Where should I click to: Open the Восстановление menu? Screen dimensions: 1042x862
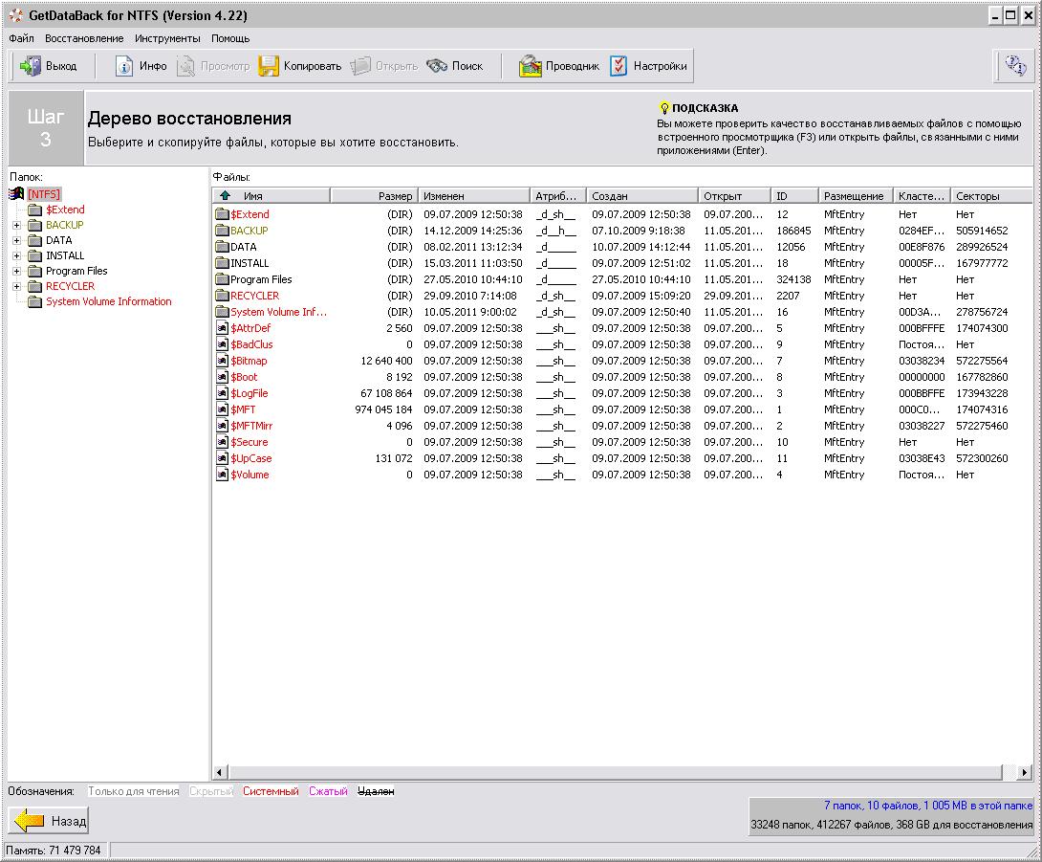(84, 38)
